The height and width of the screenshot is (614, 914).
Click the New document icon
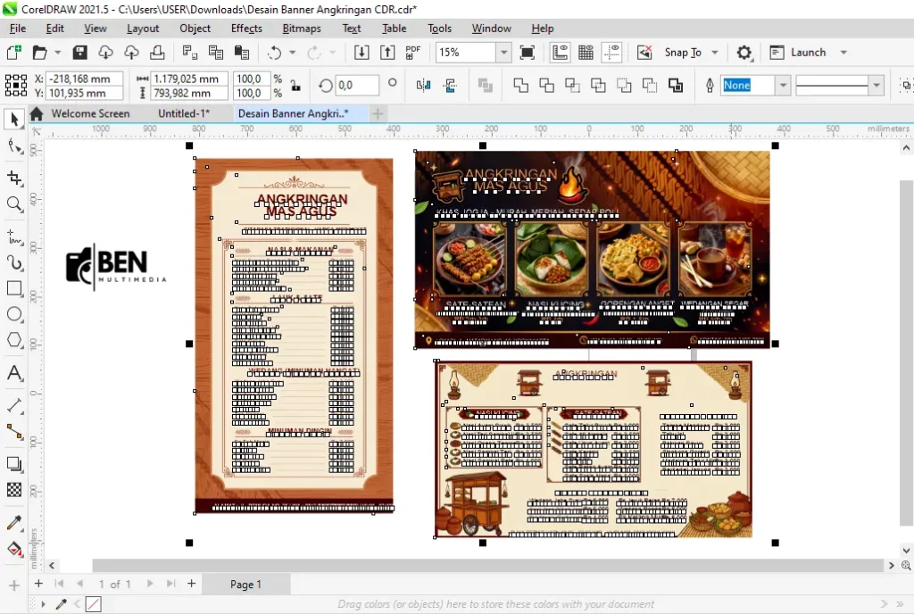14,53
